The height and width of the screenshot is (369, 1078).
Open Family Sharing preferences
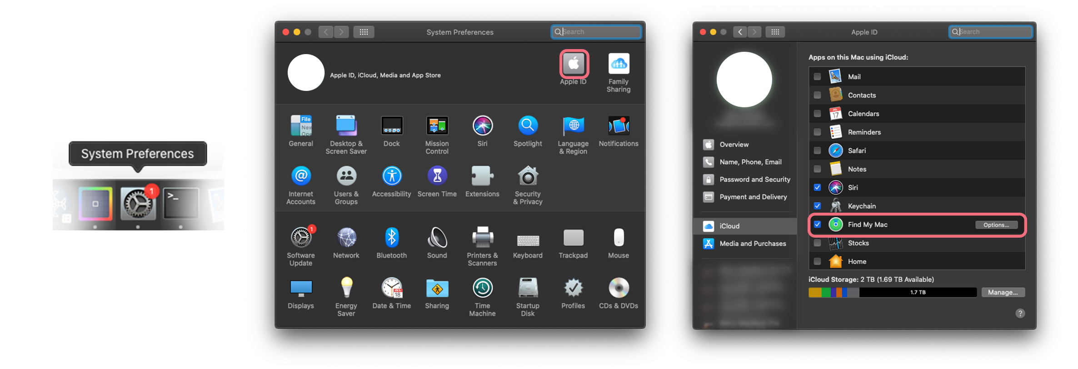[619, 64]
